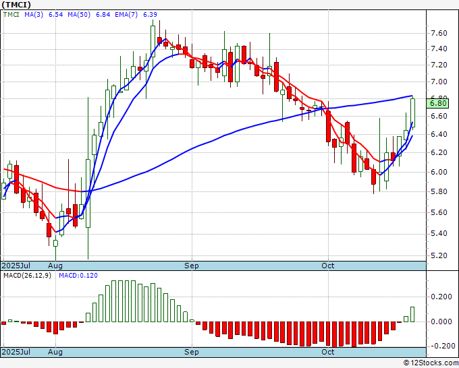Click the MACD(26,12,9) indicator label
Viewport: 459px width, 368px height.
click(27, 276)
